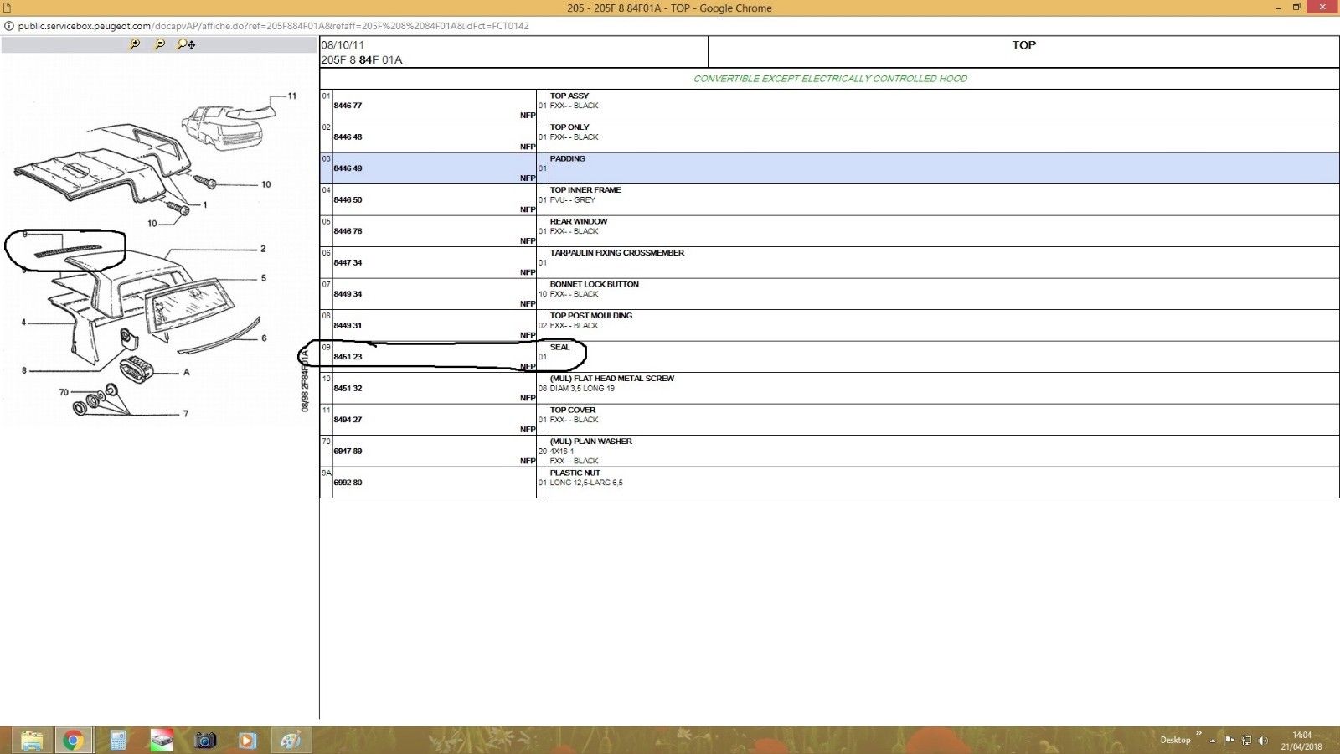Select part number 8451 32
Viewport: 1340px width, 754px height.
coord(348,389)
